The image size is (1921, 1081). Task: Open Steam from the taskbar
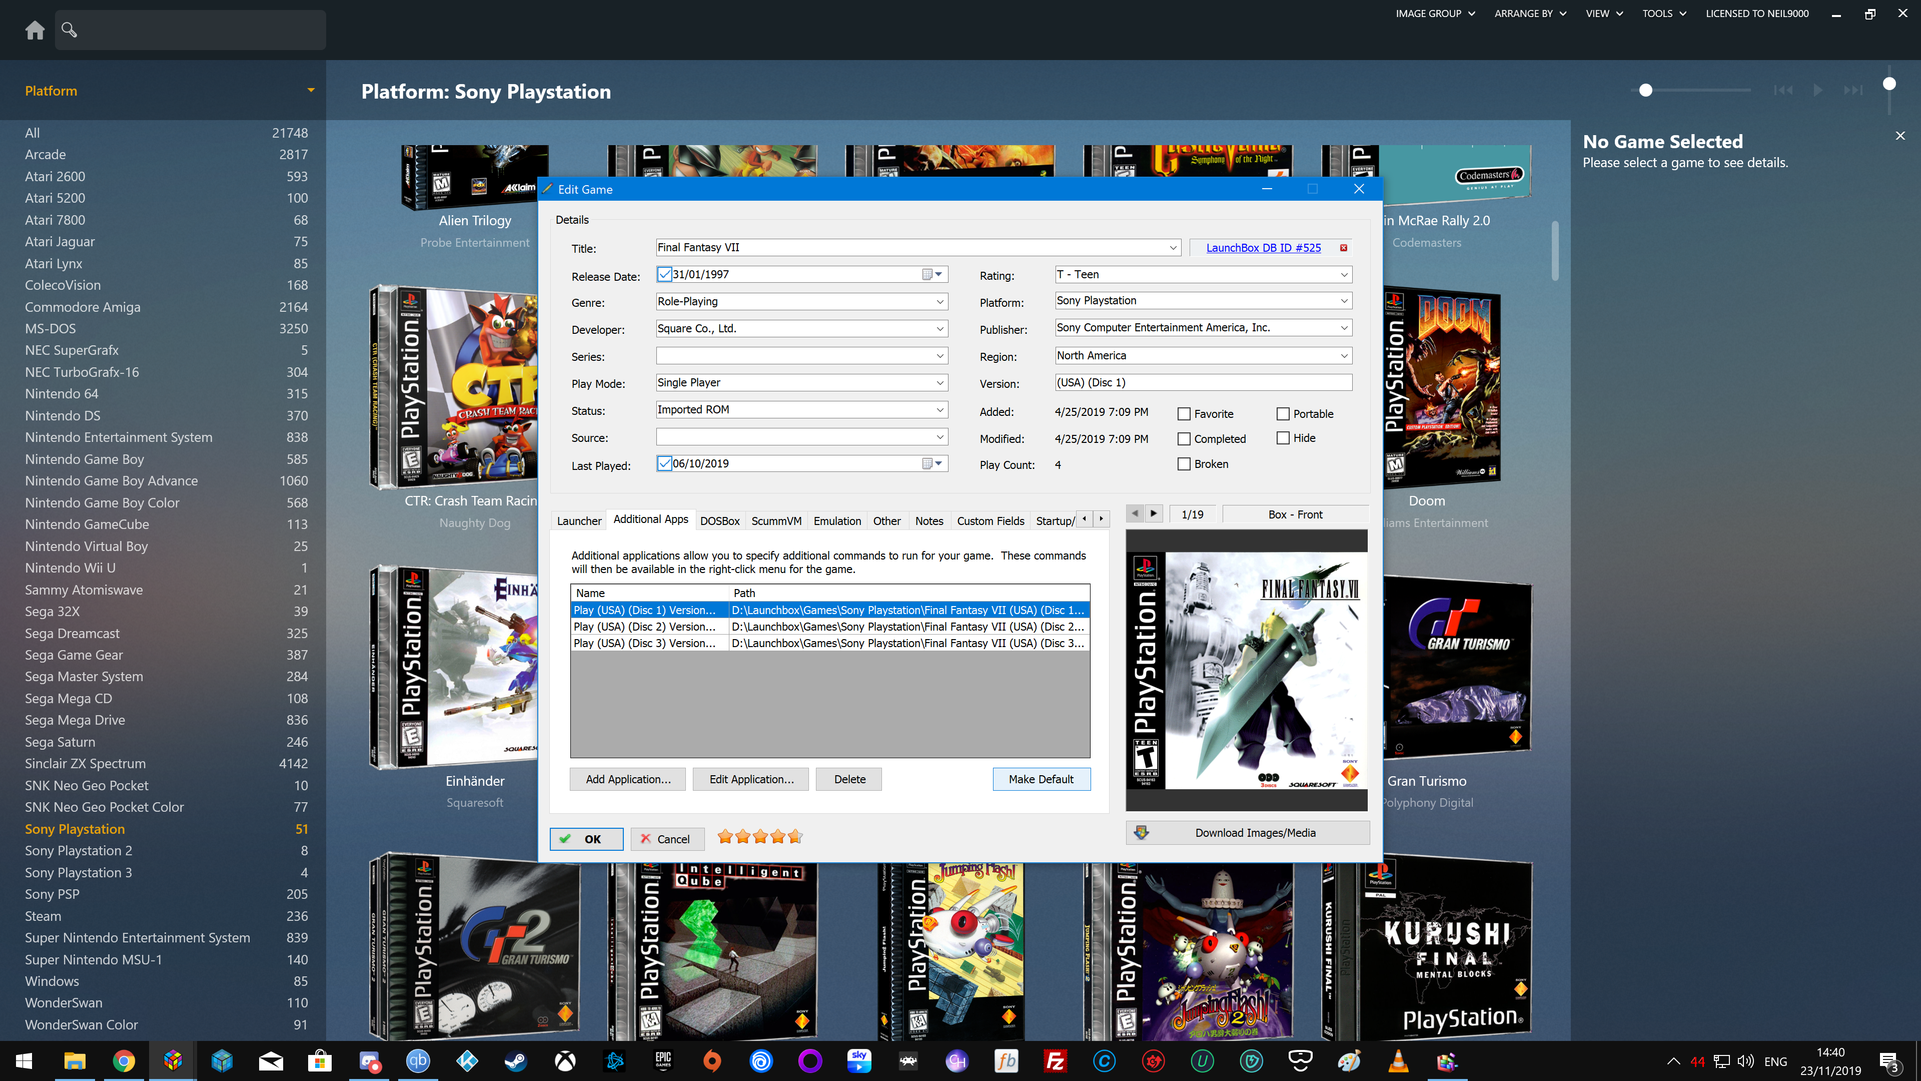click(x=516, y=1061)
